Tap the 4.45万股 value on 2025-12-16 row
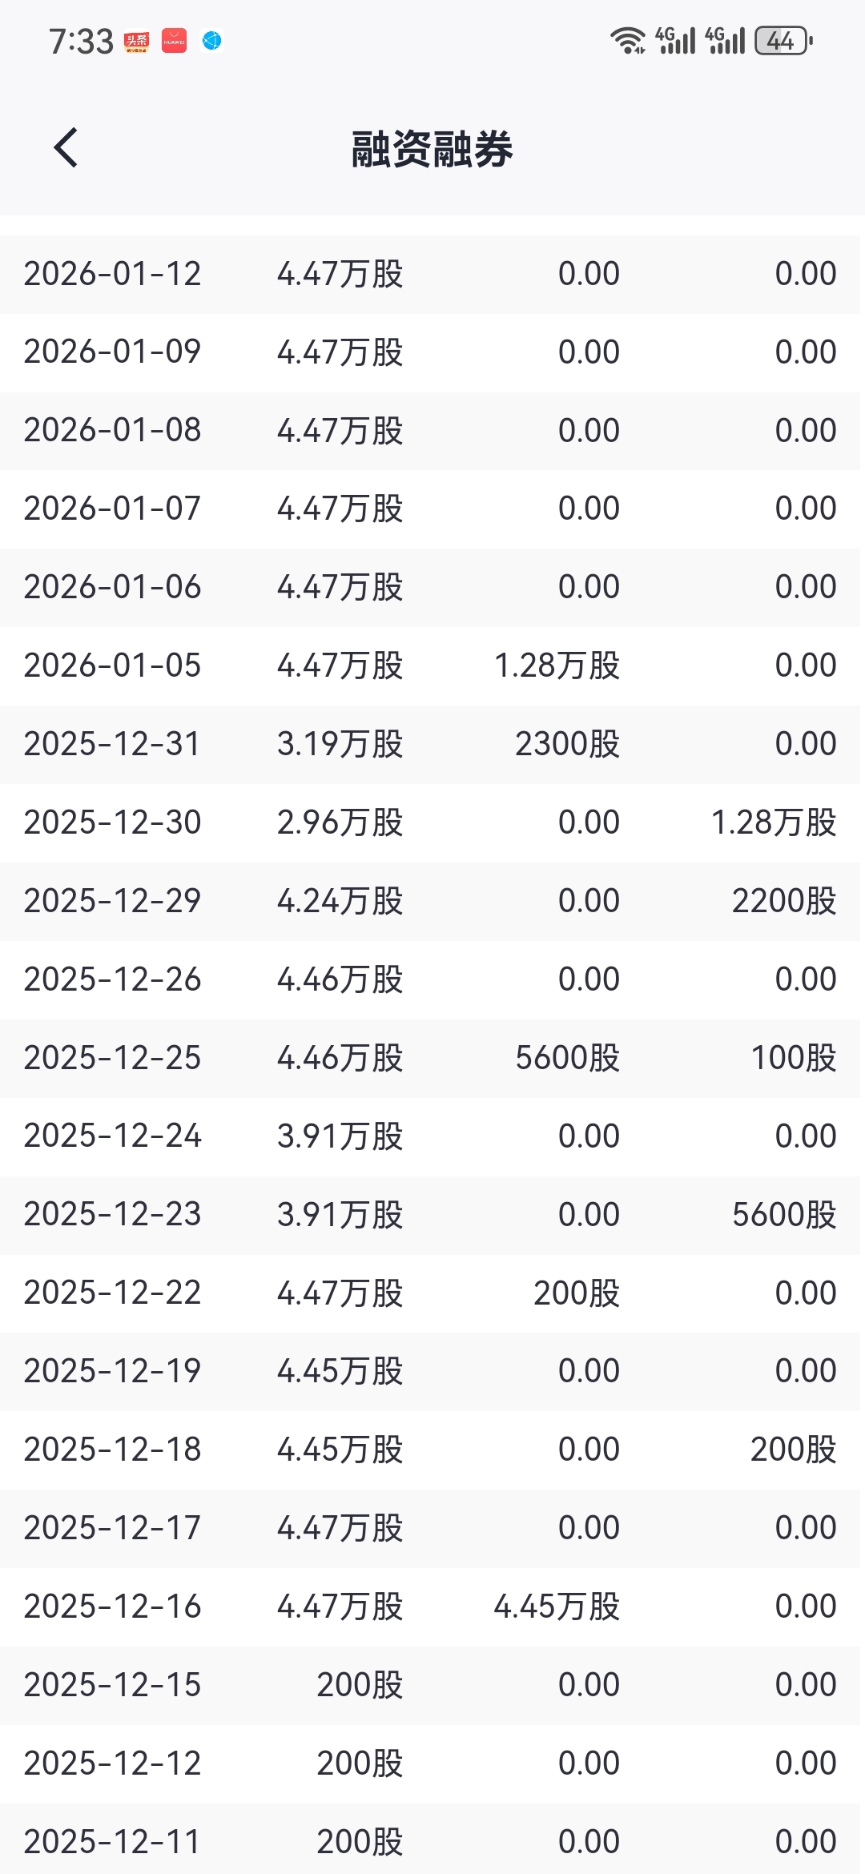The image size is (865, 1874). pos(557,1607)
